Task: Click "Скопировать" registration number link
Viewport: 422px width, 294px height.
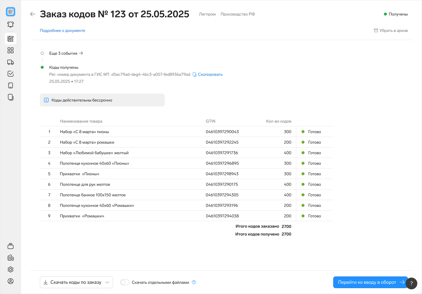Action: 210,74
